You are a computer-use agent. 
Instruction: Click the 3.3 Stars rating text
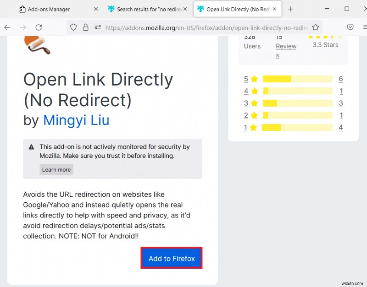click(x=325, y=45)
